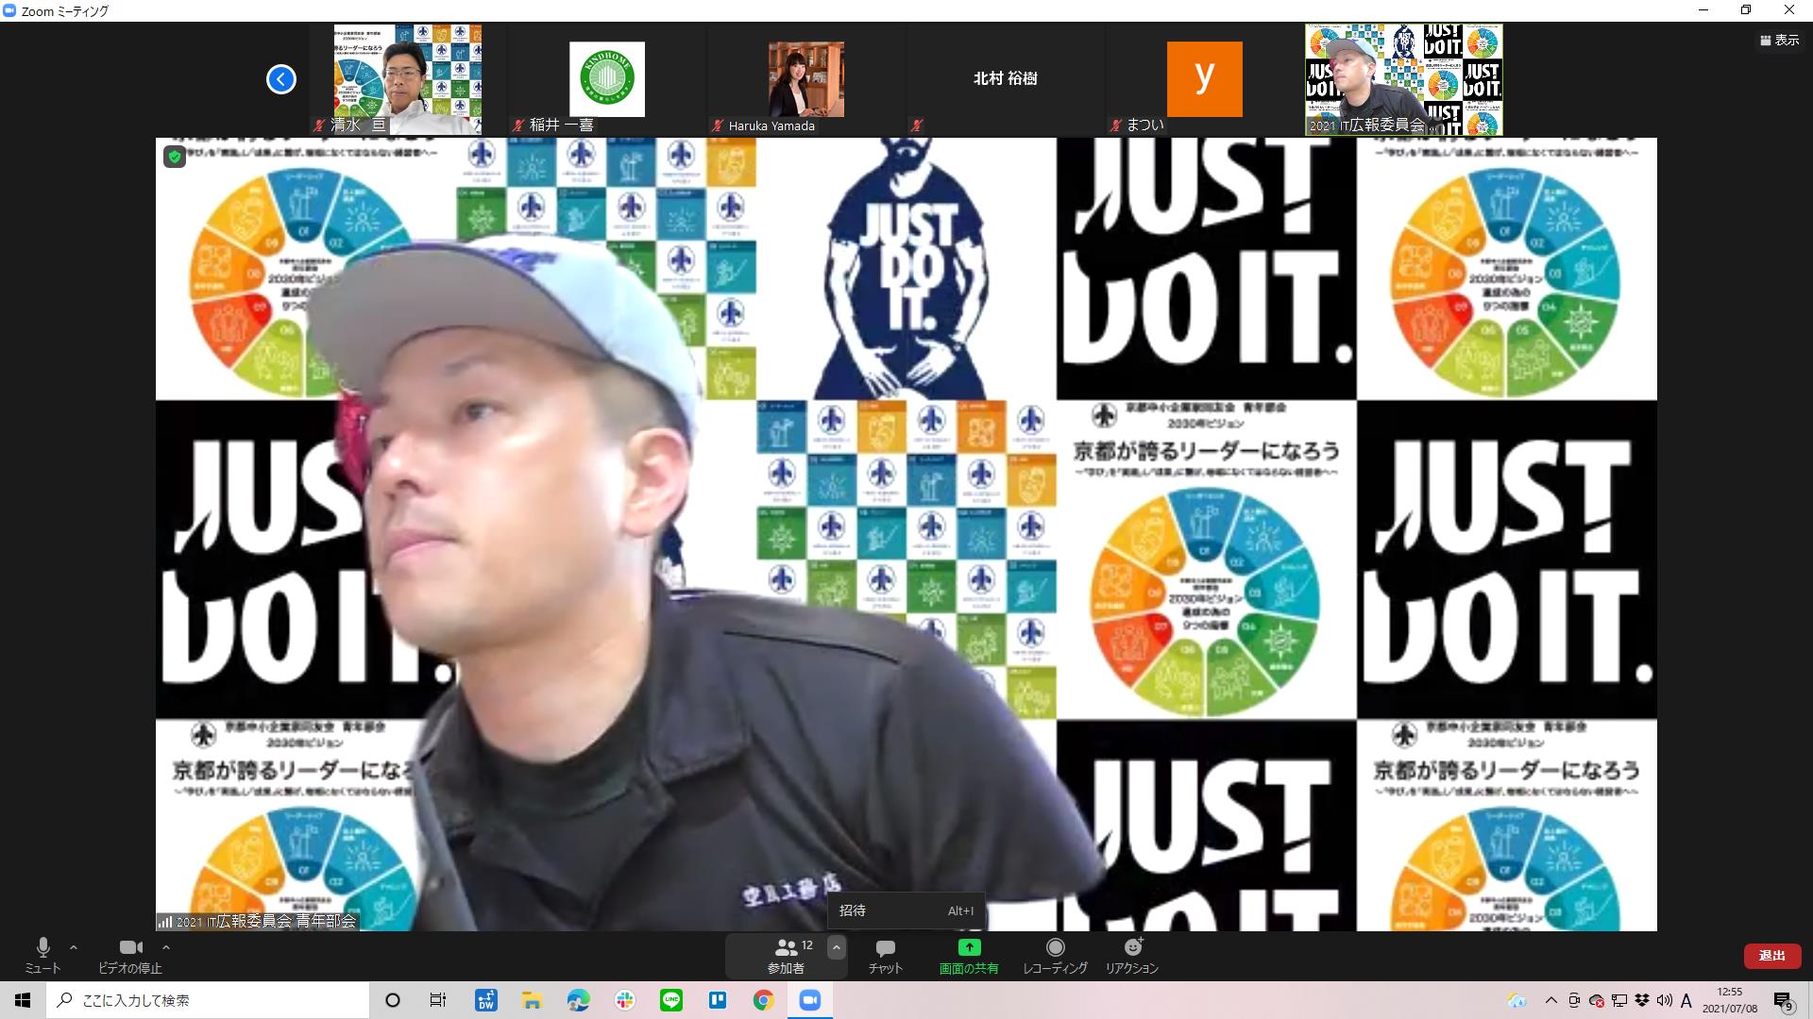Image resolution: width=1813 pixels, height=1019 pixels.
Task: Click Zoom ミーティング window title icon
Action: pos(10,10)
